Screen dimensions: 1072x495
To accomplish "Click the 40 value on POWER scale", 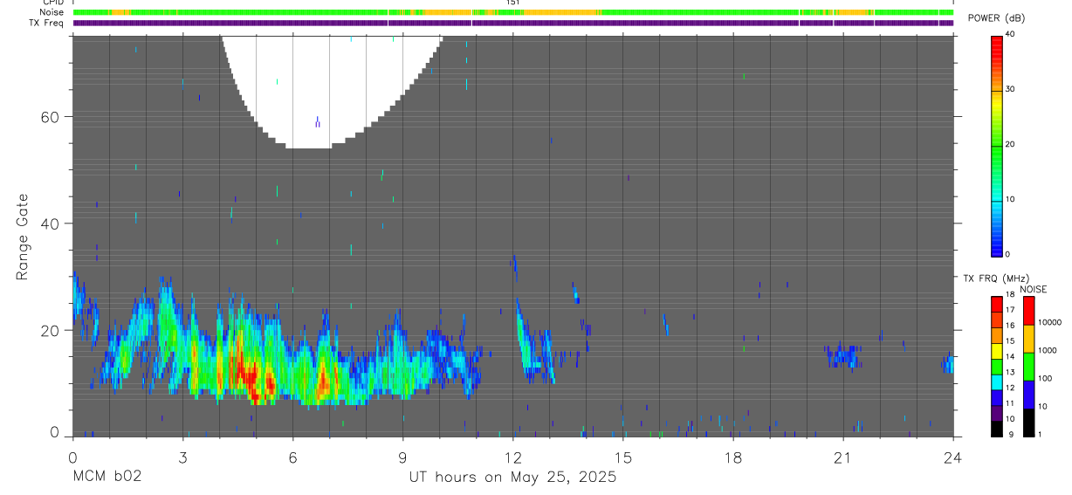I will click(x=1011, y=33).
